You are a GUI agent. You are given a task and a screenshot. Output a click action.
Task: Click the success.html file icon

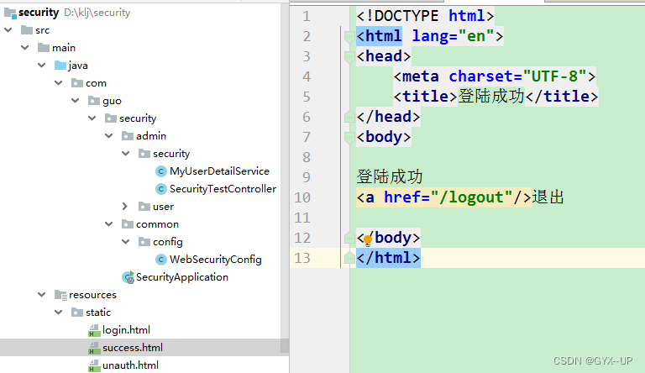pyautogui.click(x=94, y=348)
